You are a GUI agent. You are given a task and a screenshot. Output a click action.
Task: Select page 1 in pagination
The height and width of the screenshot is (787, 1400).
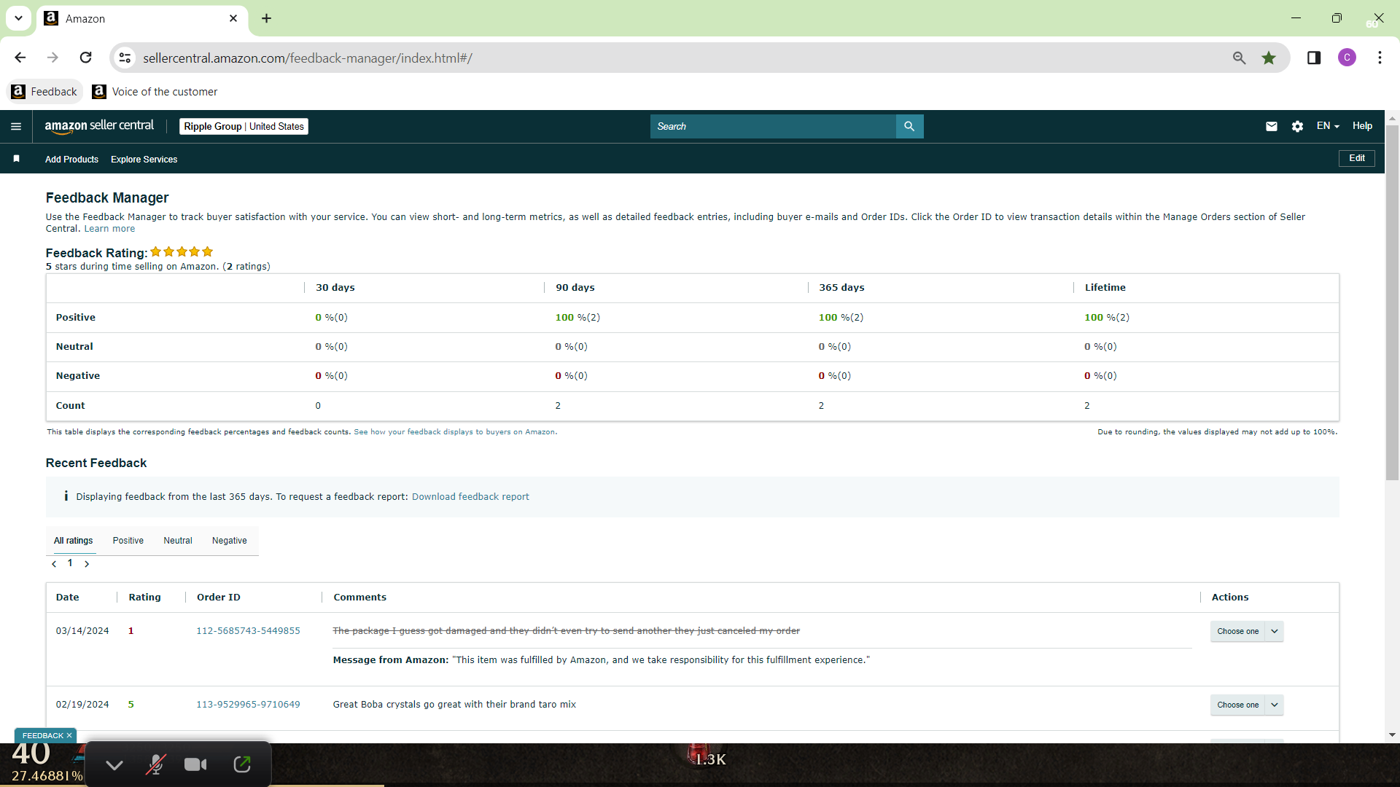click(70, 563)
